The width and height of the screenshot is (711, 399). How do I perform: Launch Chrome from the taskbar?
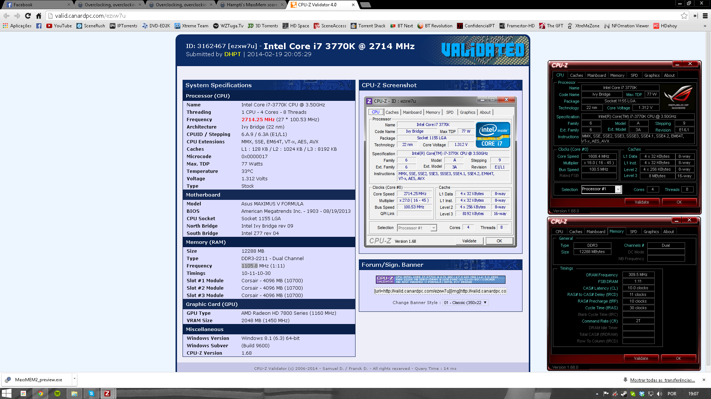40,393
